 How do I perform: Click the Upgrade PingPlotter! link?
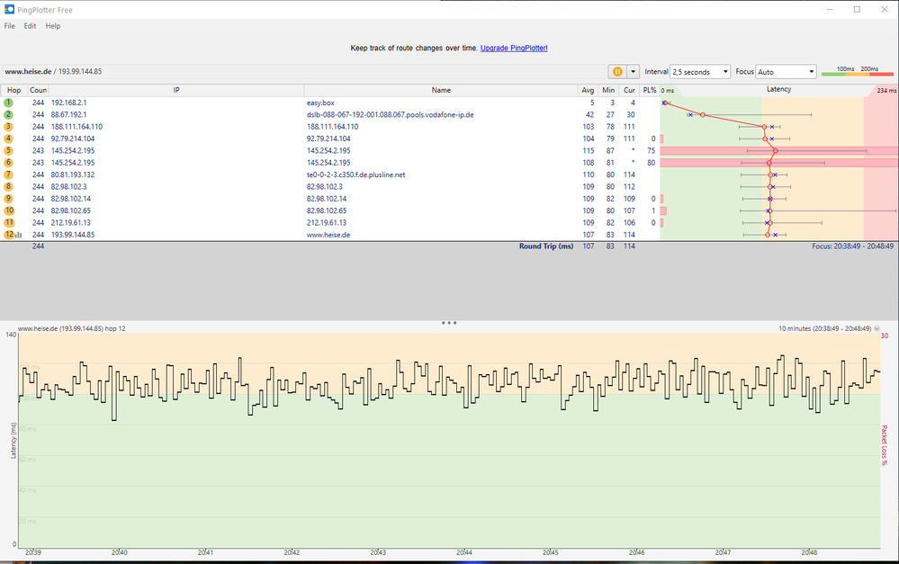[x=514, y=48]
